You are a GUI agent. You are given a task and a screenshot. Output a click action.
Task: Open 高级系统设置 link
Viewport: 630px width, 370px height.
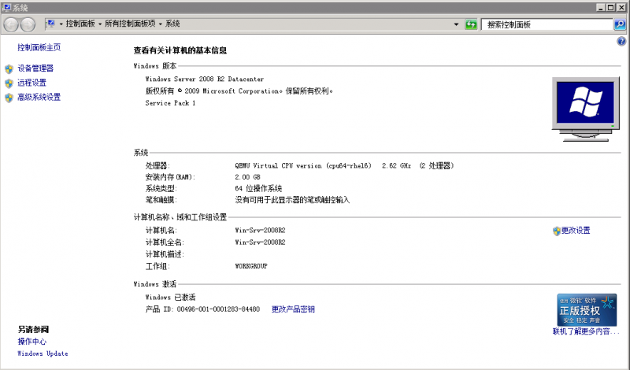coord(39,97)
